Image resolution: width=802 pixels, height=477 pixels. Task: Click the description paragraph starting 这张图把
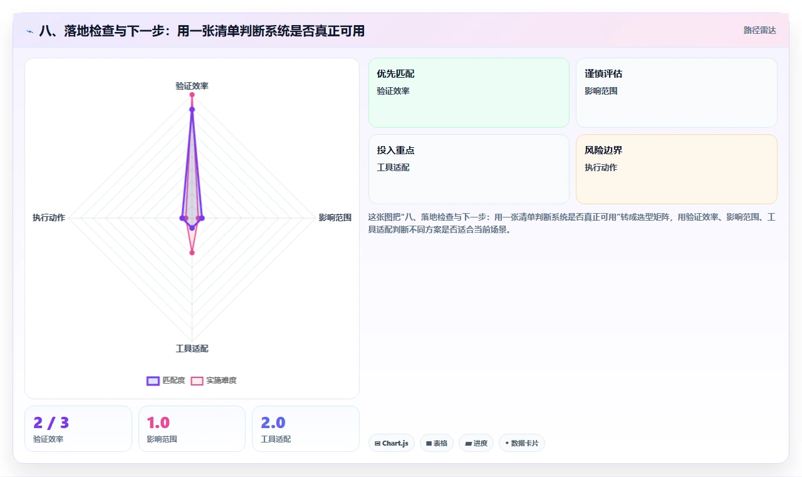[573, 223]
